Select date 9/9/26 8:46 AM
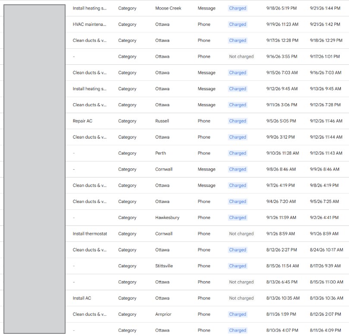Viewport: 349px width, 336px height. [x=324, y=169]
